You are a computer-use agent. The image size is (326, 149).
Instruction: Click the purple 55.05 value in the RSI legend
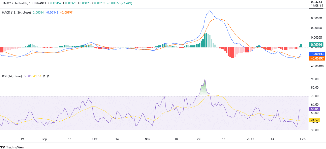(x=28, y=76)
